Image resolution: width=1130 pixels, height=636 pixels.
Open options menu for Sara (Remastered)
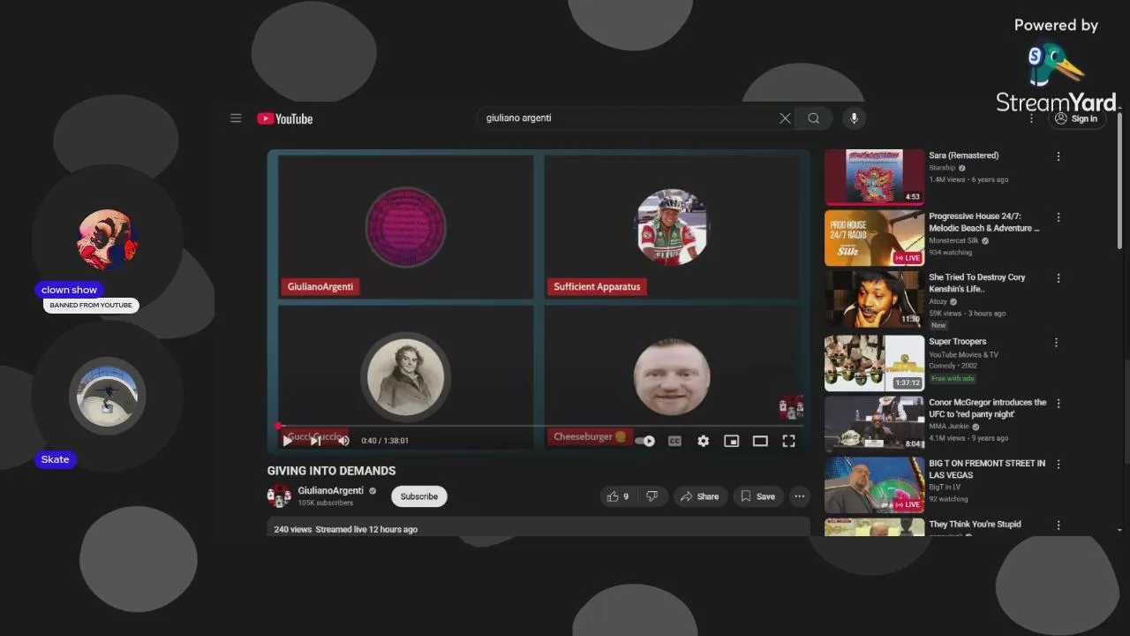coord(1058,156)
